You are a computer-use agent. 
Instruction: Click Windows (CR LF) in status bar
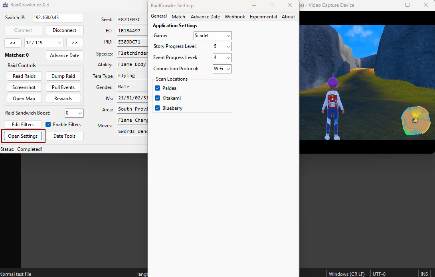[347, 274]
